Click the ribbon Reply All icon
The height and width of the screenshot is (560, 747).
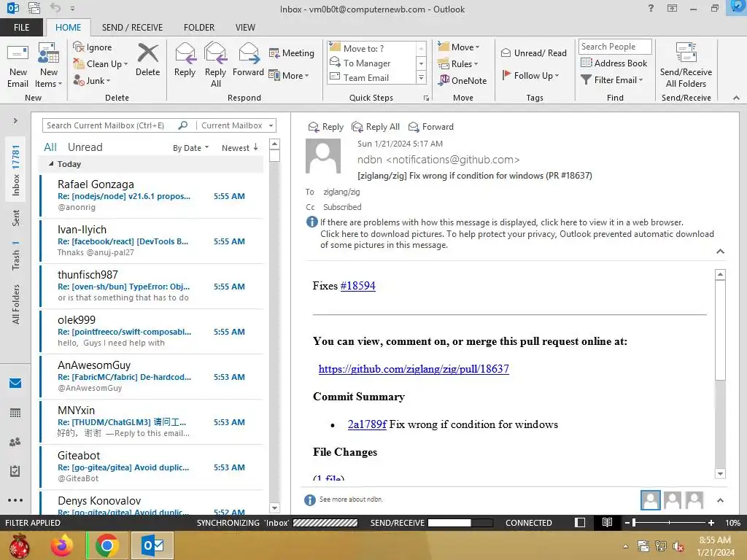[215, 65]
